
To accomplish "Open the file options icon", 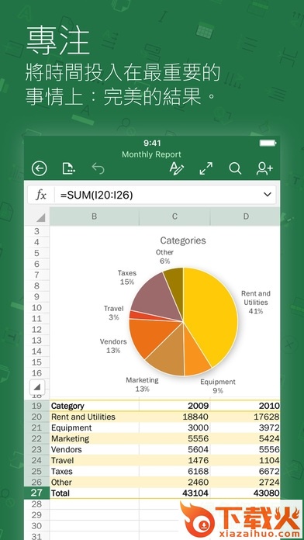I will click(68, 168).
